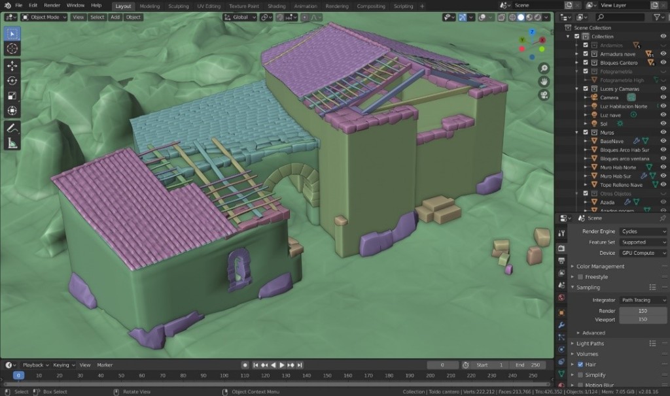Screen dimensions: 670x396
Task: Click the pan hand viewport icon
Action: (544, 82)
